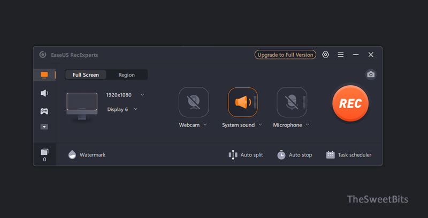This screenshot has height=218, width=428.
Task: Click the EaseUS RecExperts logo icon
Action: tap(43, 55)
